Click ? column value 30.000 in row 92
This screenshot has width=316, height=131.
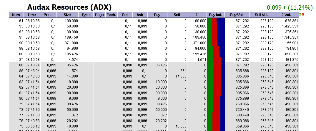tap(201, 32)
